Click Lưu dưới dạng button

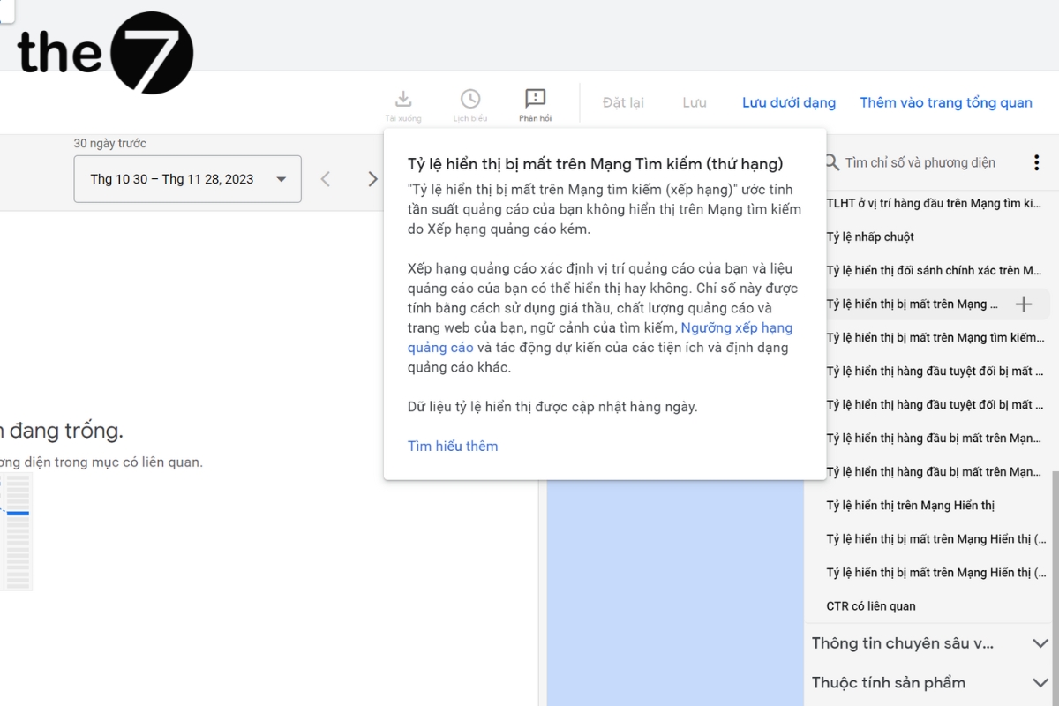tap(788, 102)
